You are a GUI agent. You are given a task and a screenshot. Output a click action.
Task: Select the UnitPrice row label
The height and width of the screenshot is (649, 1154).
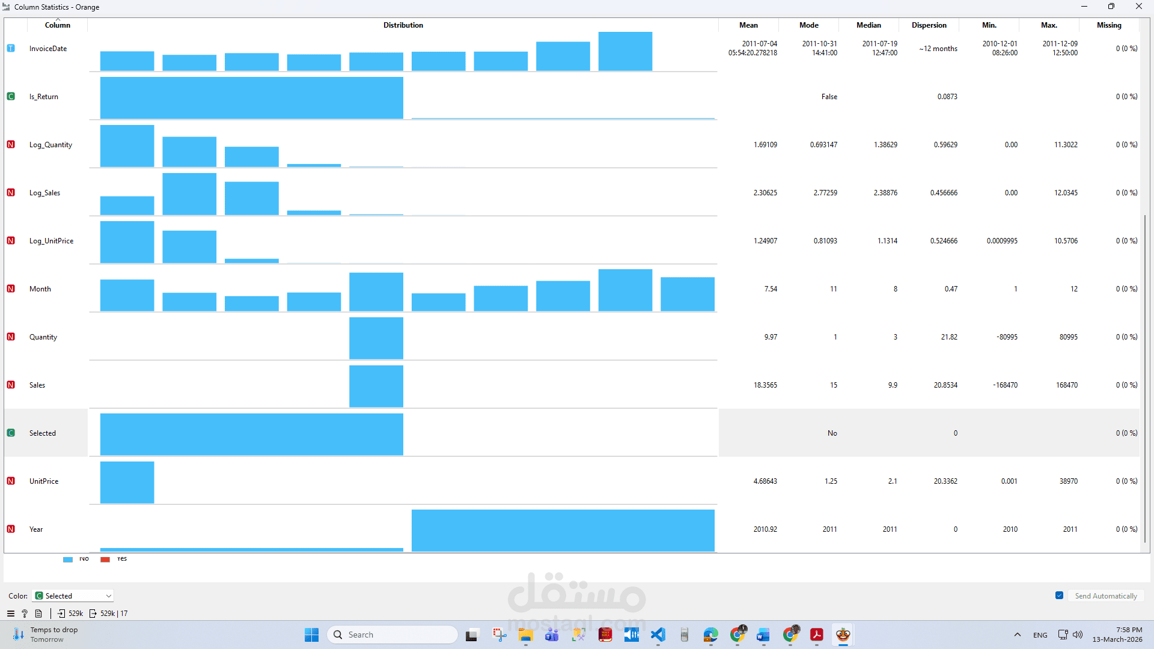click(44, 481)
